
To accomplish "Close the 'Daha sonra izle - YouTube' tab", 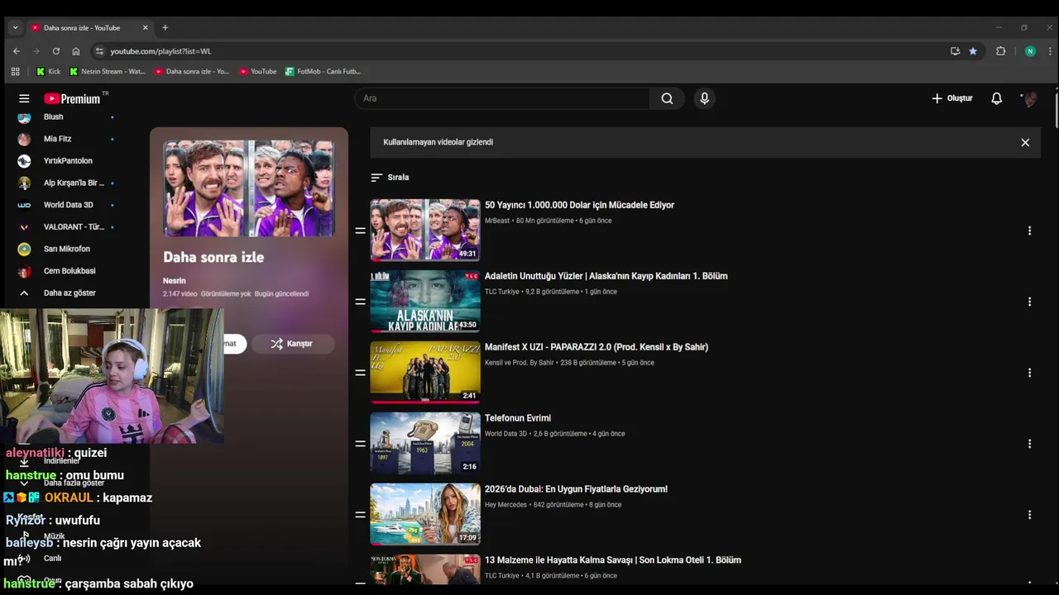I will 146,27.
